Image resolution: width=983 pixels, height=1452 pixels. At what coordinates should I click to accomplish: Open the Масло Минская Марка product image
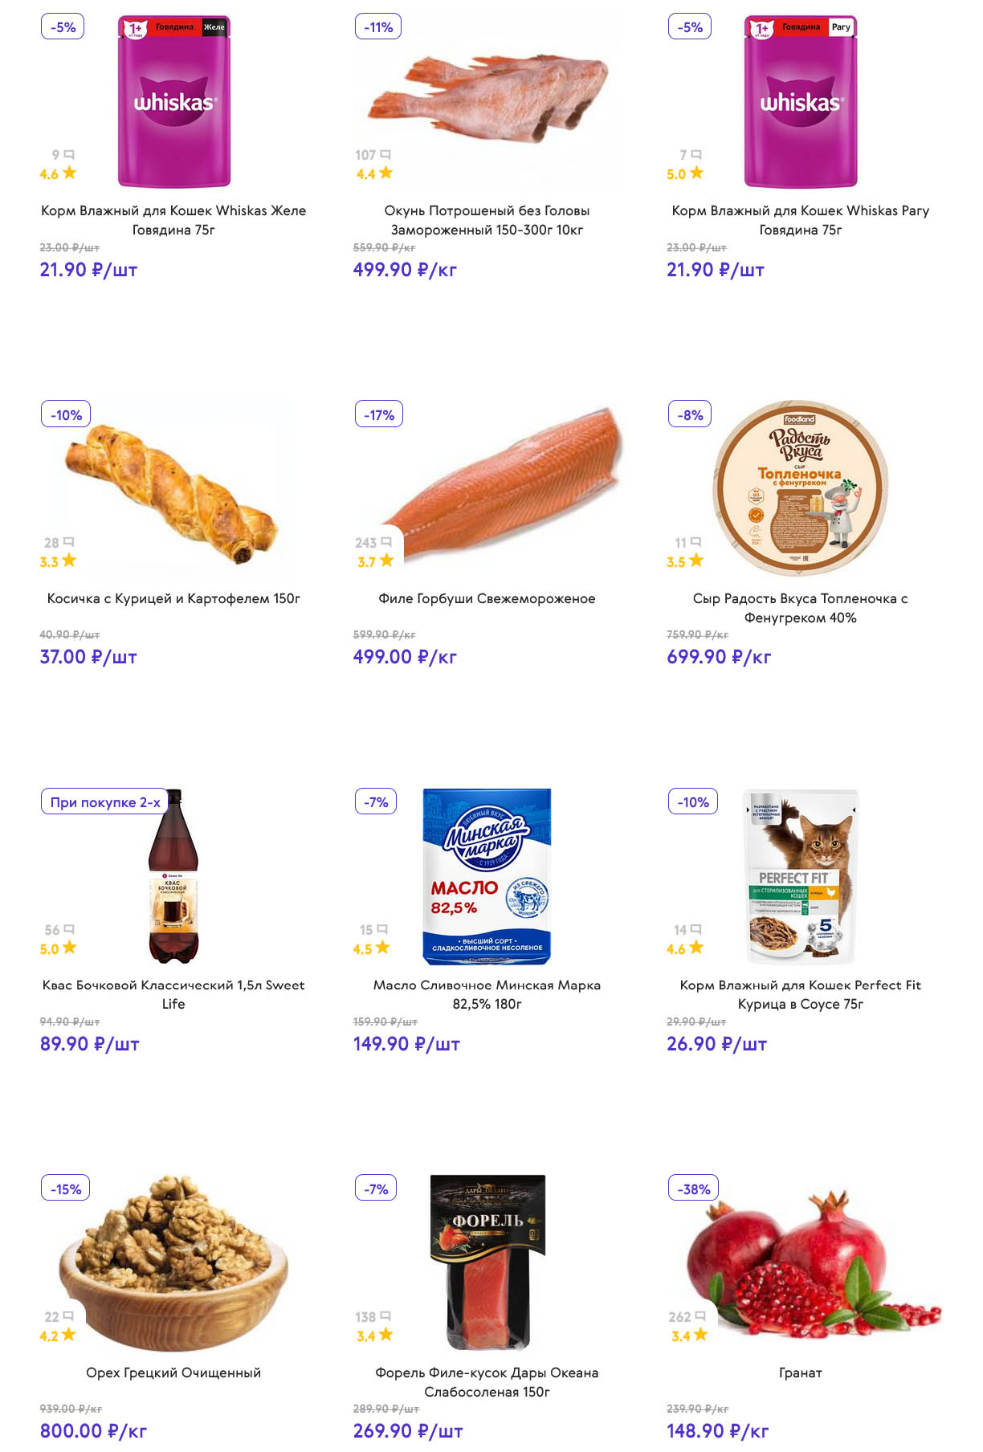tap(487, 875)
